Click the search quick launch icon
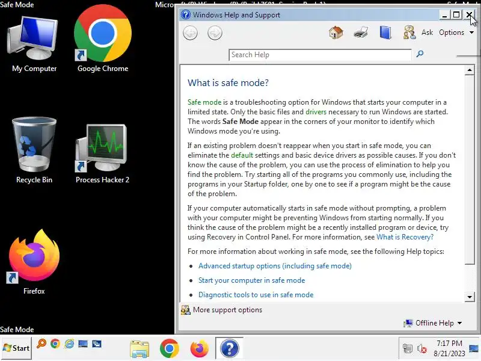 tap(41, 344)
